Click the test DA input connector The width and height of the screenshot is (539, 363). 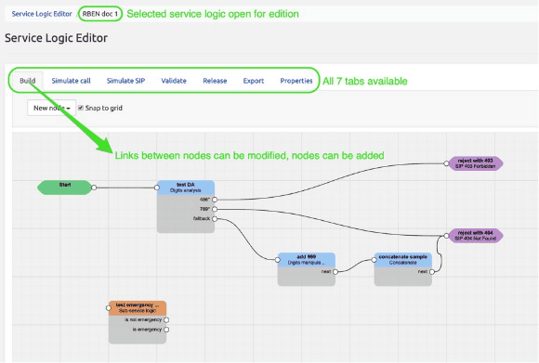[157, 188]
